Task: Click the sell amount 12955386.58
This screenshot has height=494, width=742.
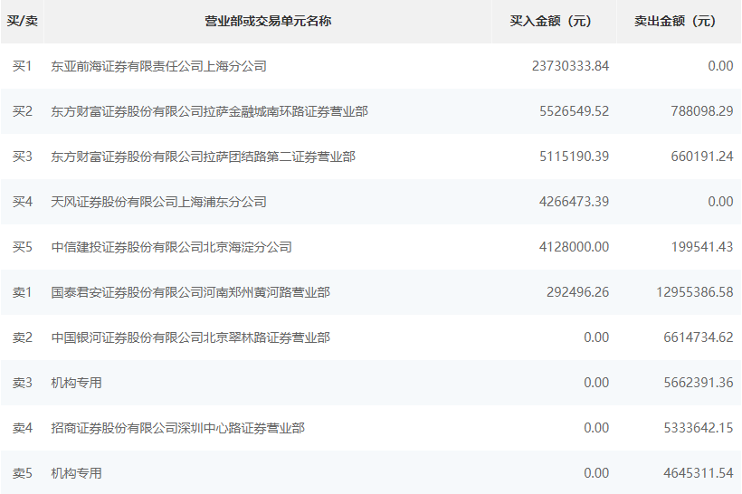Action: pos(695,292)
